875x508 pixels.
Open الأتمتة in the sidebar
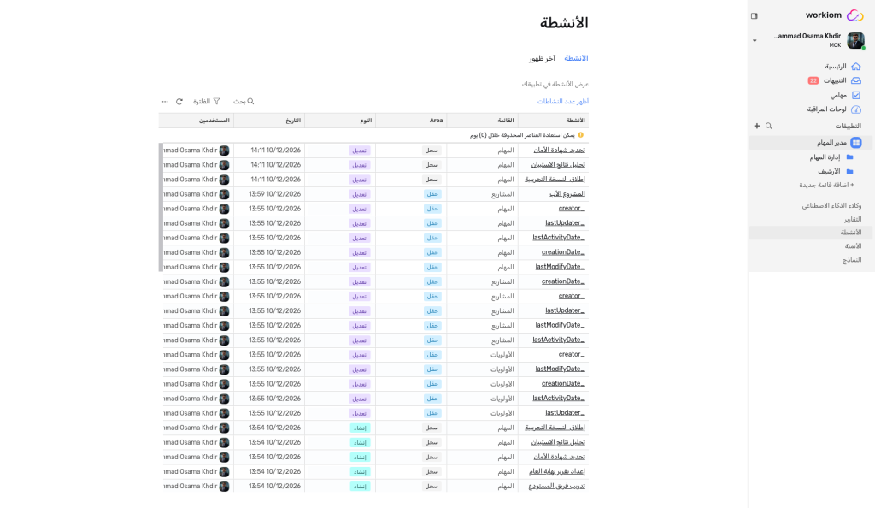tap(854, 246)
